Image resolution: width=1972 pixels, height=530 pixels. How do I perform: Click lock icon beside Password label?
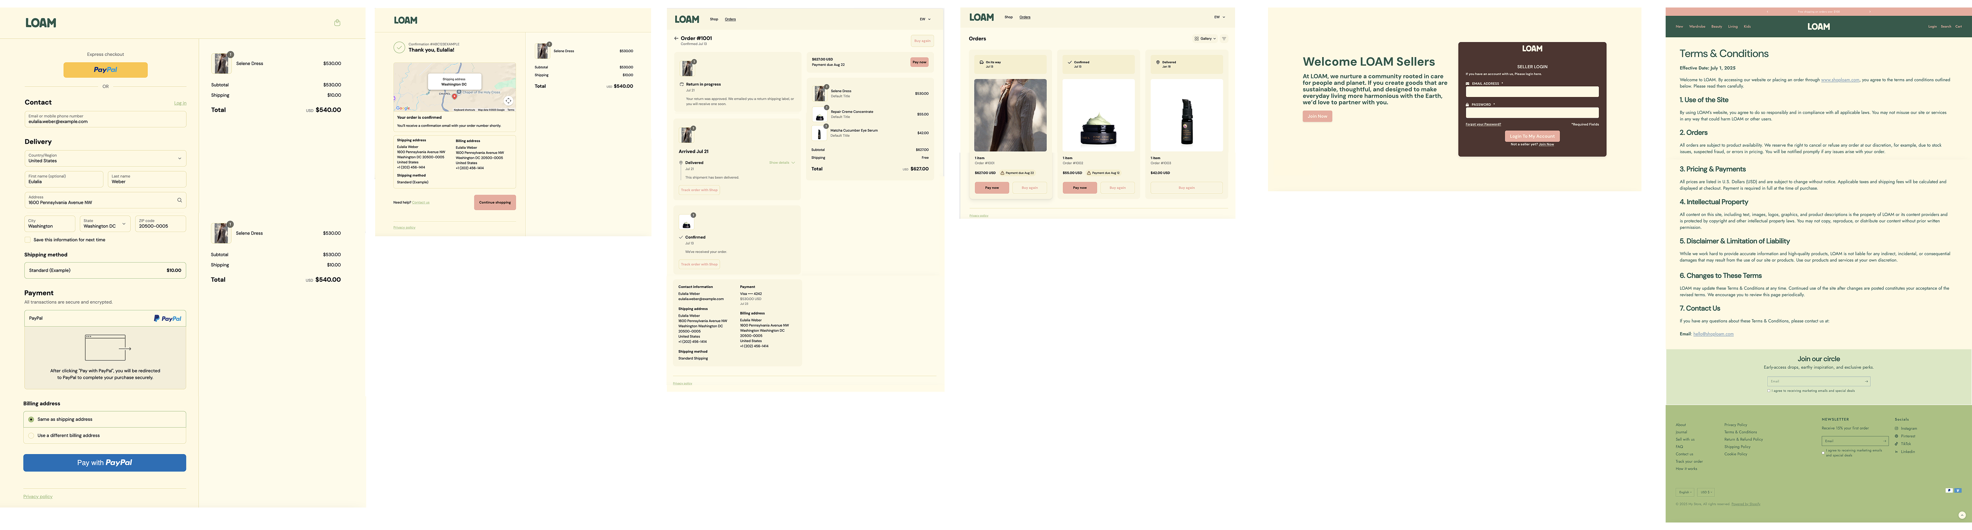click(1468, 105)
